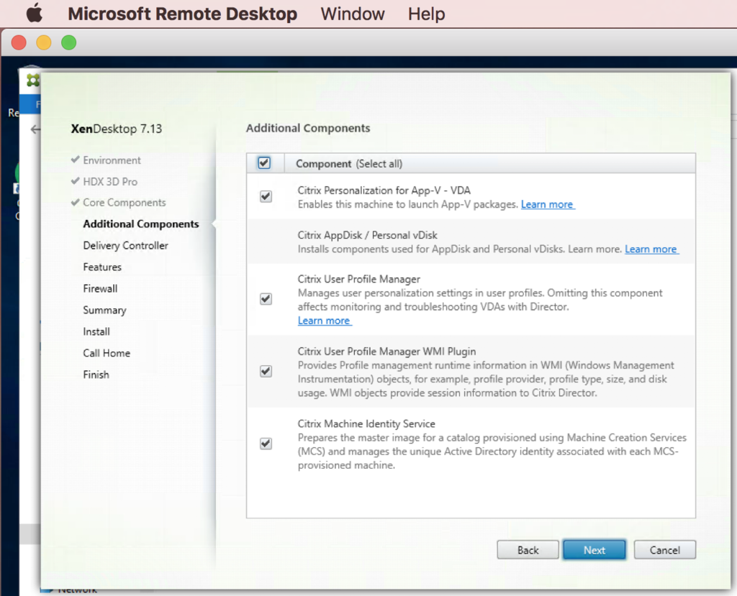Click the Citrix icon in background window title
This screenshot has height=596, width=737.
pyautogui.click(x=33, y=81)
